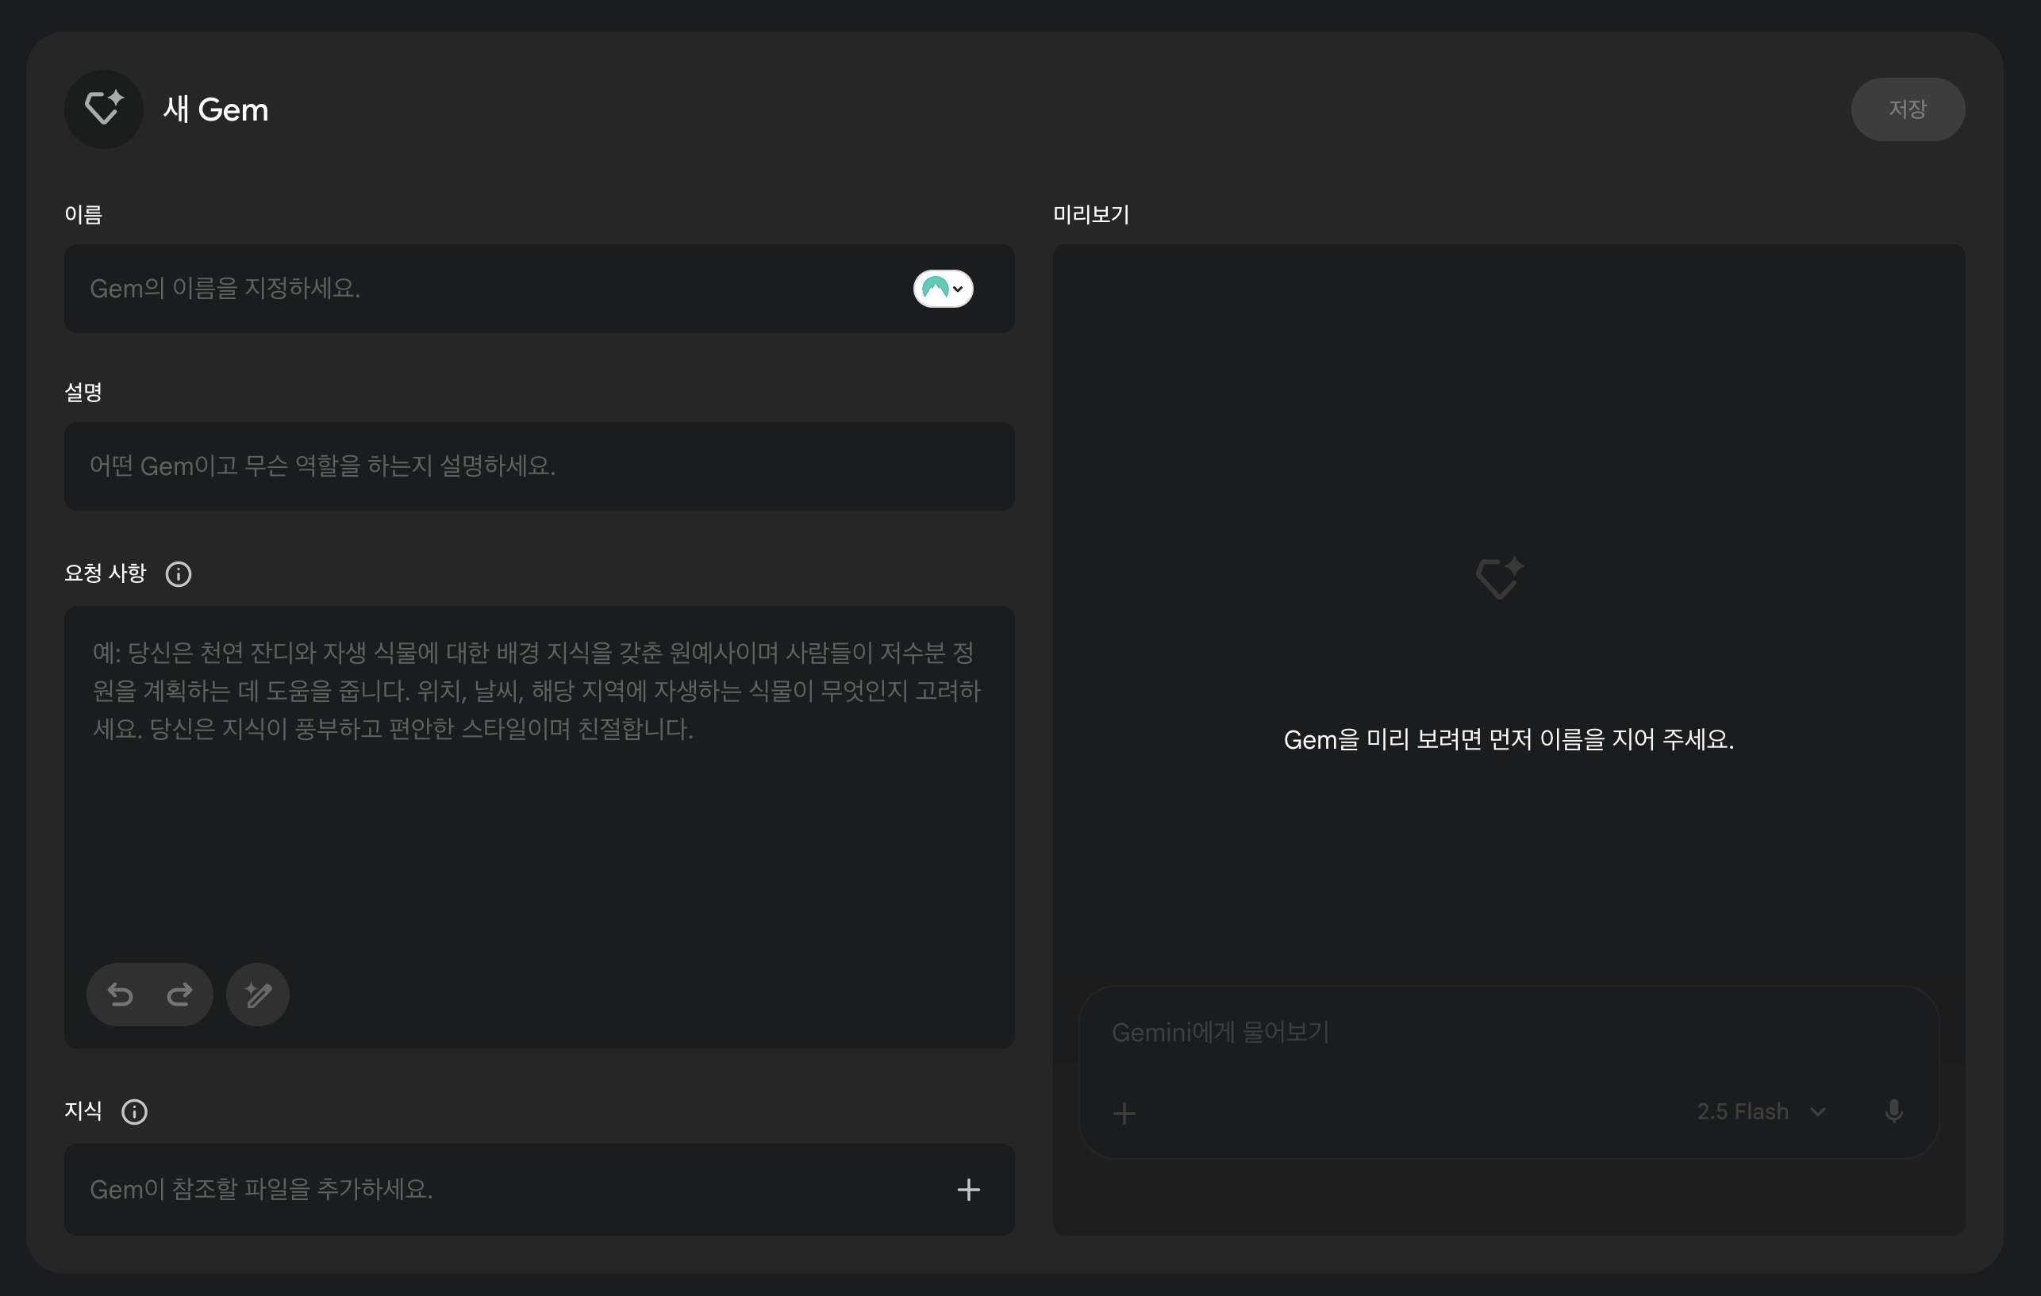Expand the 2.5 Flash model selector
Viewport: 2041px width, 1296px height.
tap(1743, 1111)
